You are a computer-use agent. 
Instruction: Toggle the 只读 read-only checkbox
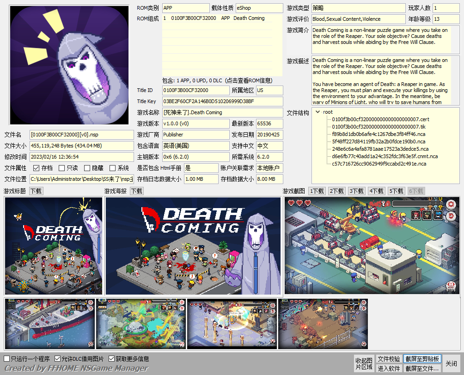pos(61,168)
